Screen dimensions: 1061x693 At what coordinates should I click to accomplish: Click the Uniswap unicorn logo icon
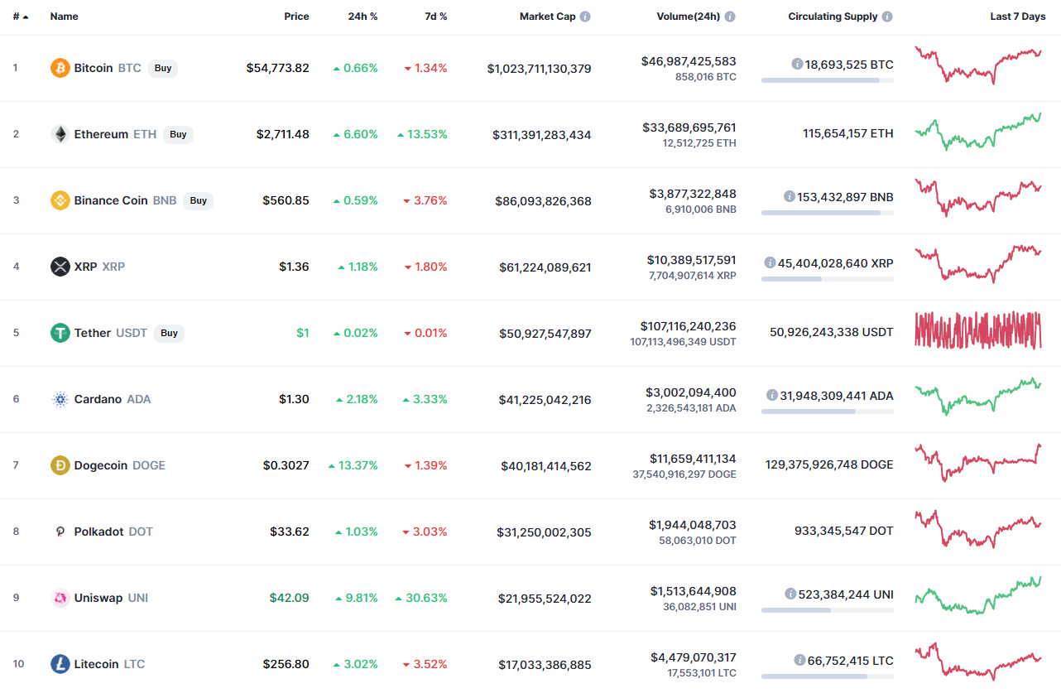point(60,598)
